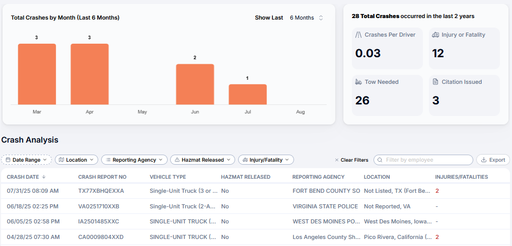Open the Injury/Fatality filter dropdown
Screen dimensions: 512x246
click(x=266, y=160)
